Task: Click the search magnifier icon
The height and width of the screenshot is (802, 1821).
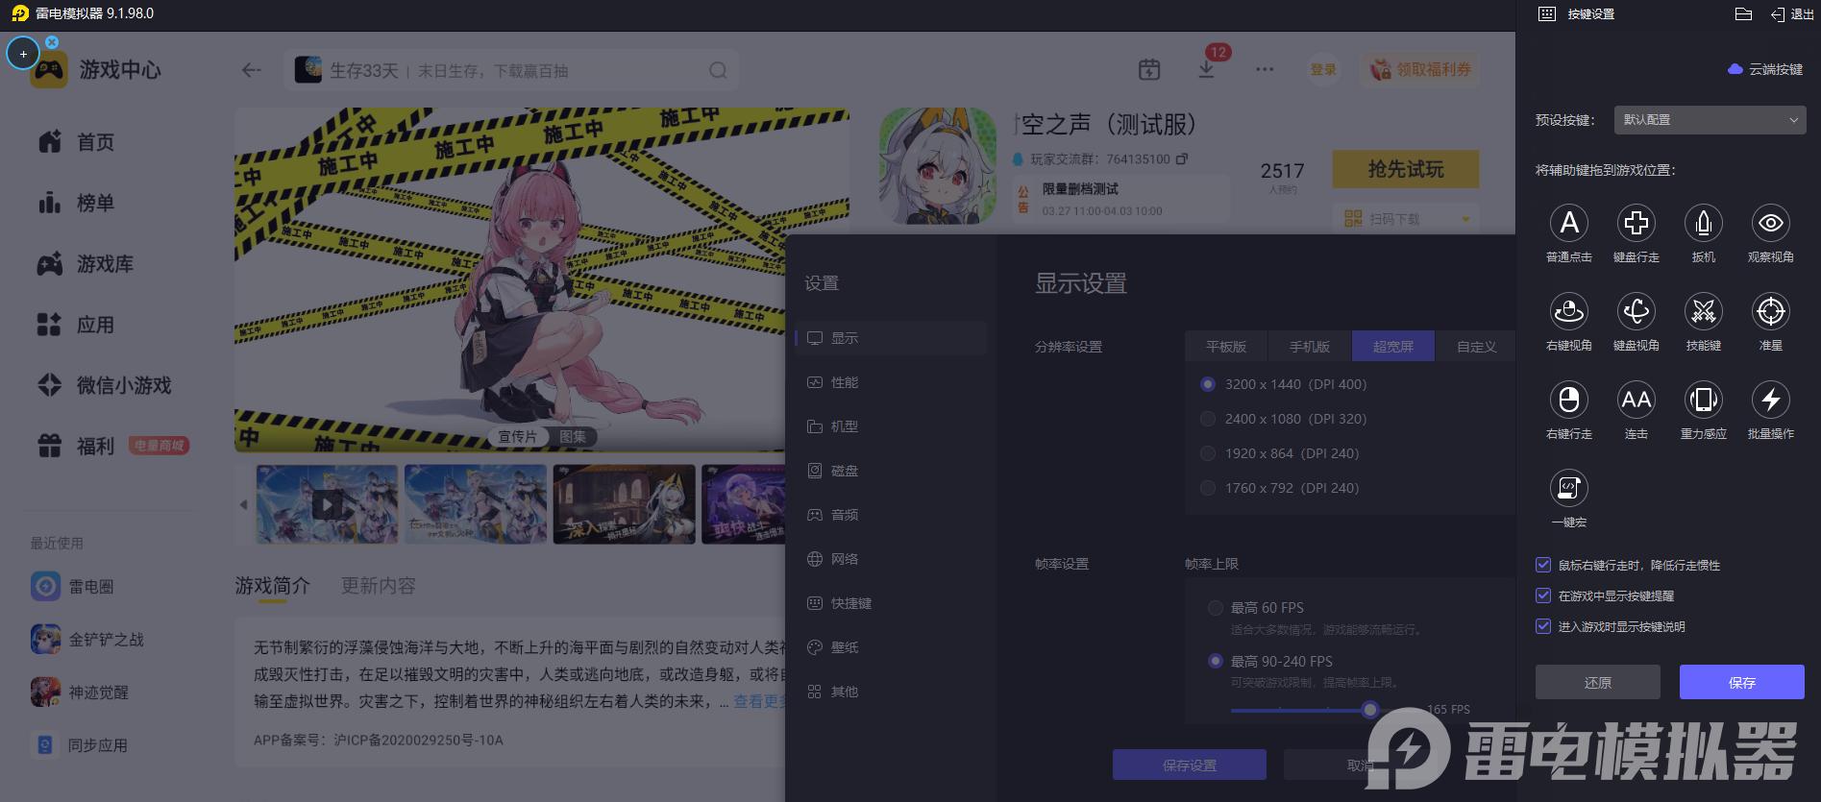Action: click(x=718, y=70)
